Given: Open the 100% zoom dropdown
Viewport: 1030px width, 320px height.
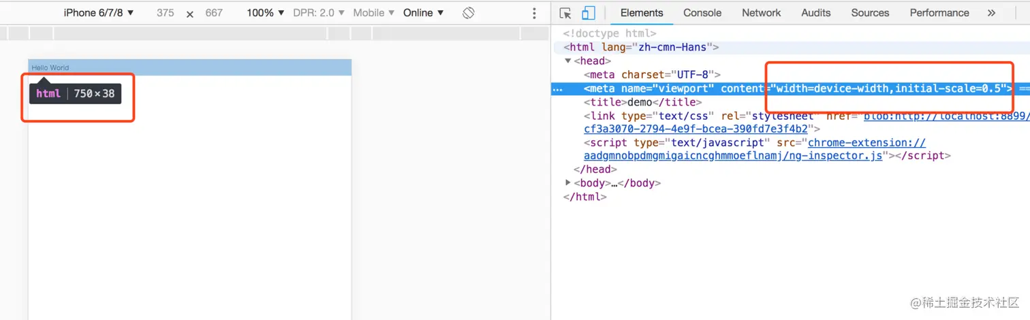Looking at the screenshot, I should click(x=266, y=13).
